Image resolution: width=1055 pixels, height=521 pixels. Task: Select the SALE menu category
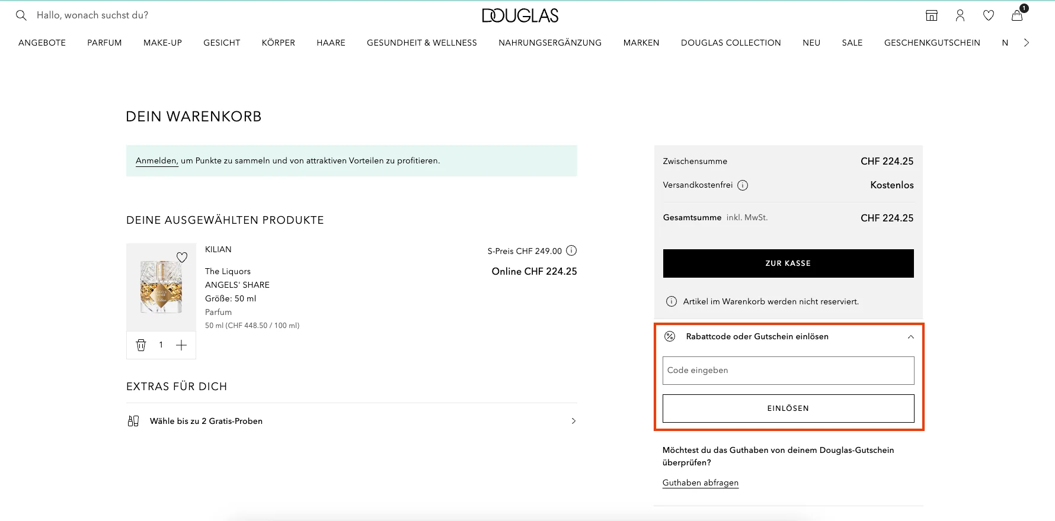852,43
